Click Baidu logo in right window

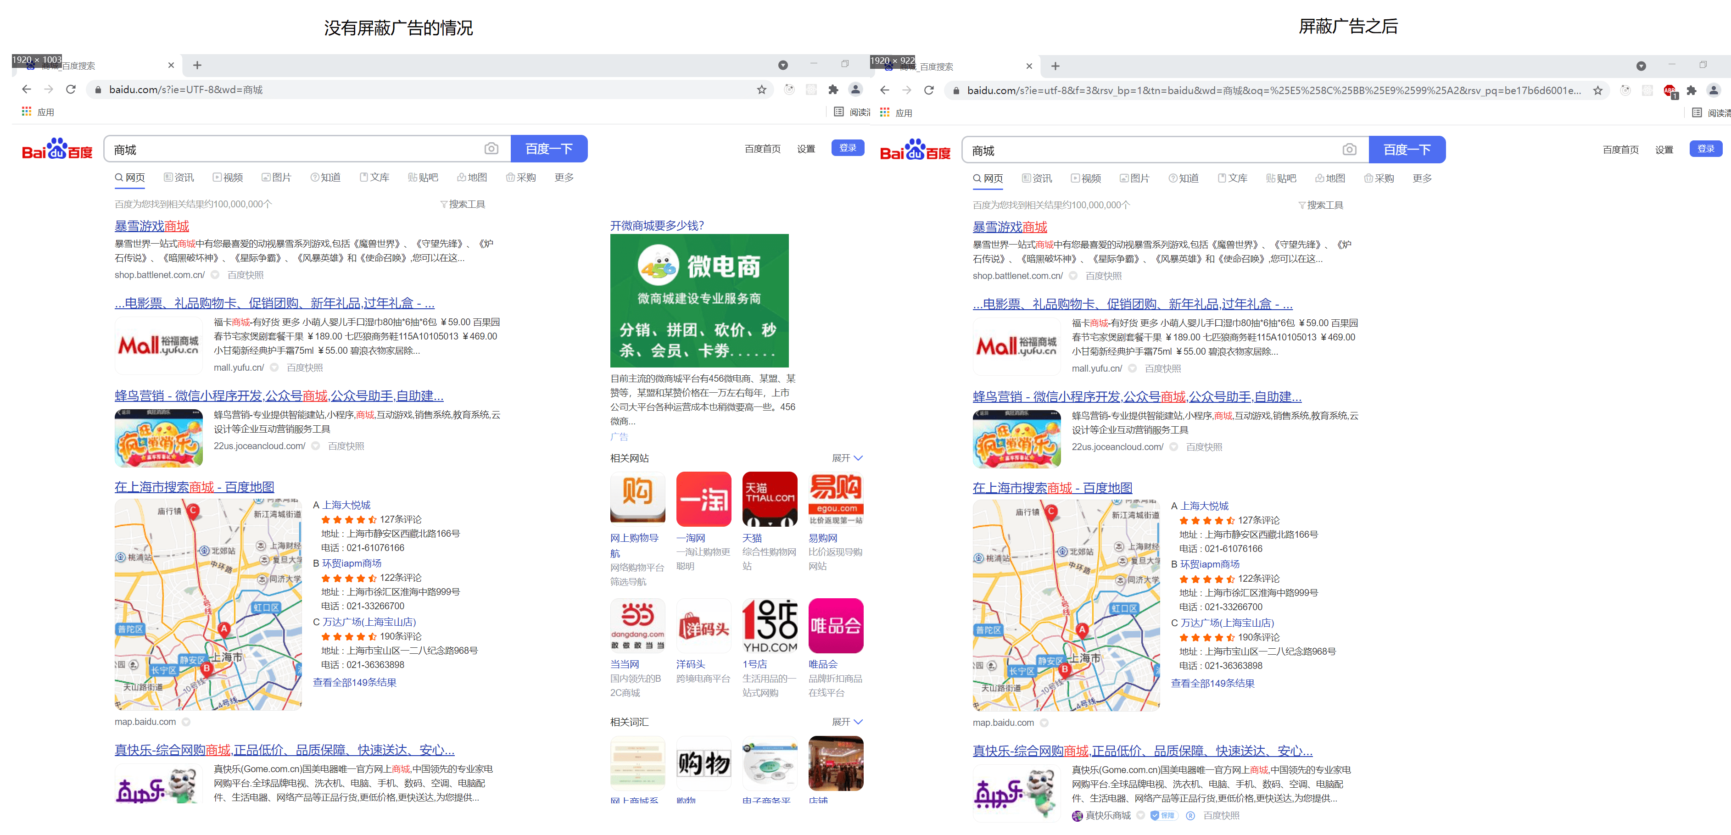point(915,150)
